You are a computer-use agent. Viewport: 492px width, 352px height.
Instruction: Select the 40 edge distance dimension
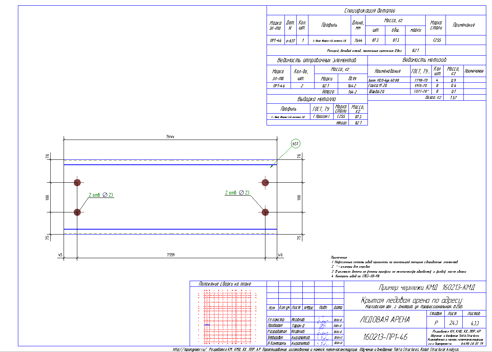click(x=280, y=255)
